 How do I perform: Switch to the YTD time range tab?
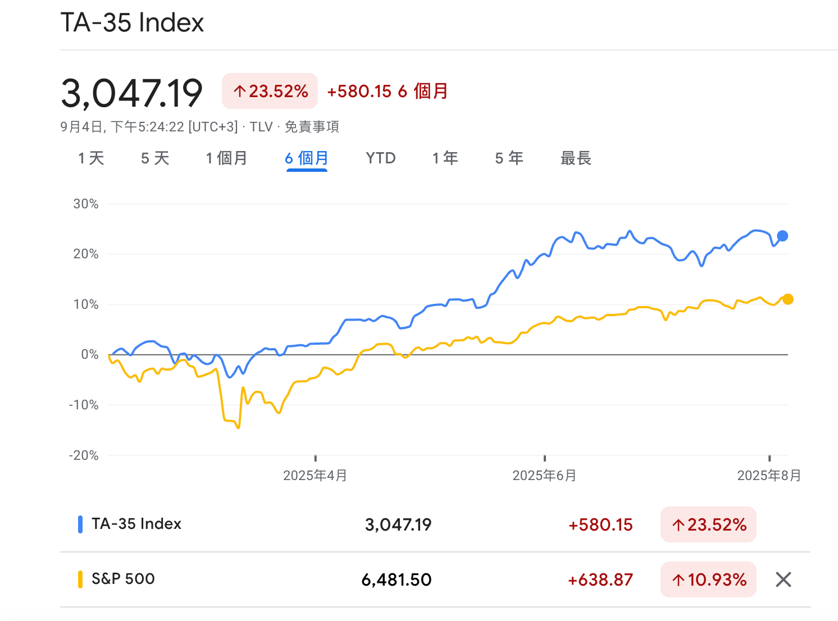380,158
